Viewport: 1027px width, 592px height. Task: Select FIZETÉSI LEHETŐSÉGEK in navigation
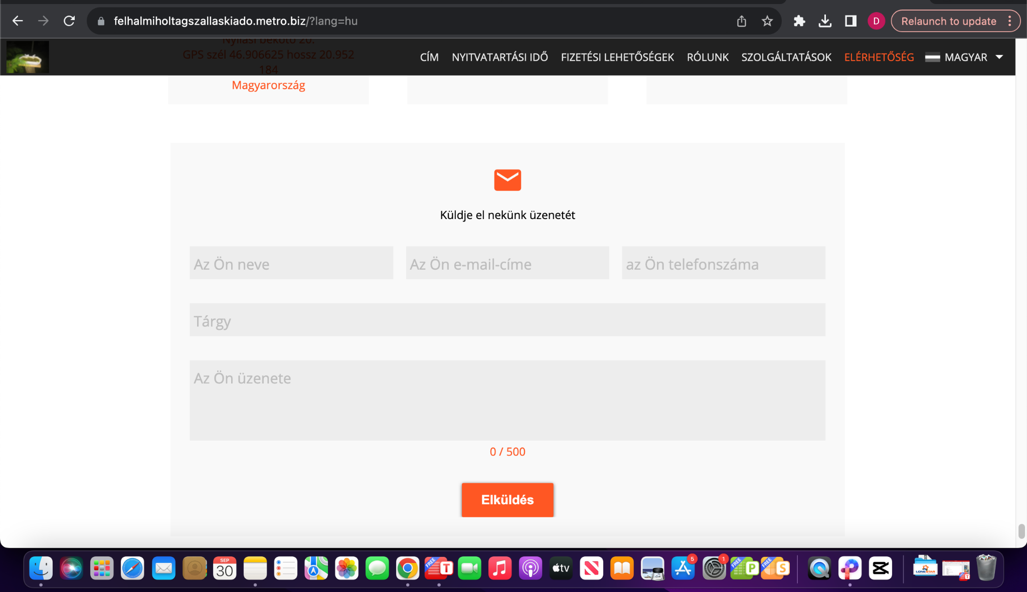point(617,57)
